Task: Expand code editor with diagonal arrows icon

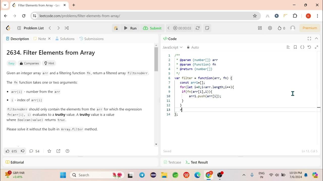Action: click(316, 47)
